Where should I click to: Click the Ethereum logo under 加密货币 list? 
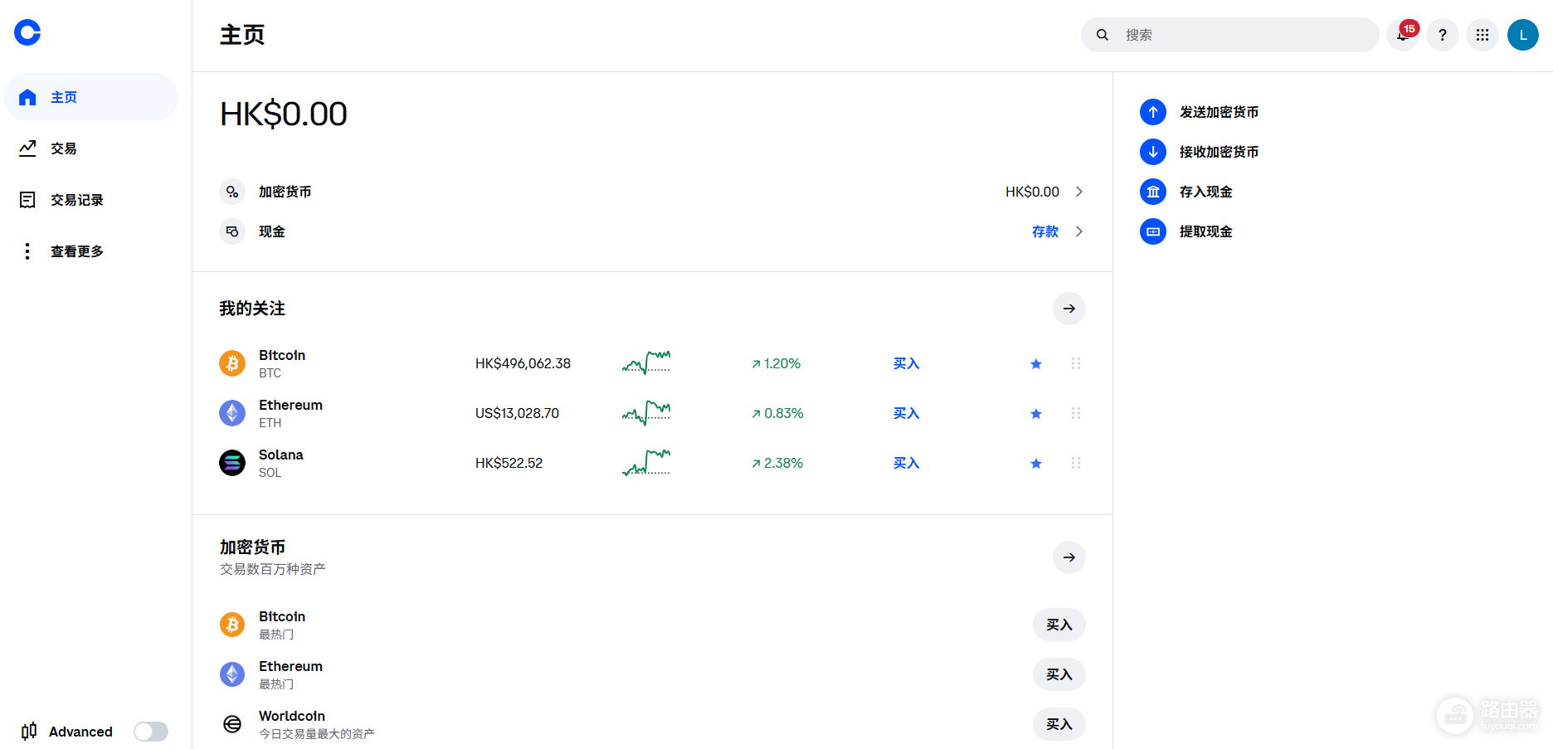232,674
